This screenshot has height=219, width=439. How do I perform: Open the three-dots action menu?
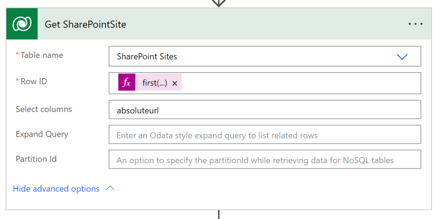point(415,24)
